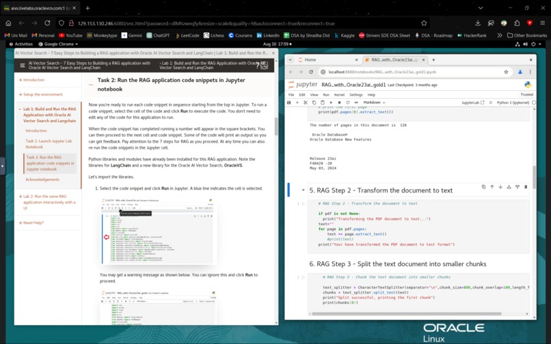Screen dimensions: 551x344
Task: Open the Jupyter Edit menu
Action: (302, 95)
